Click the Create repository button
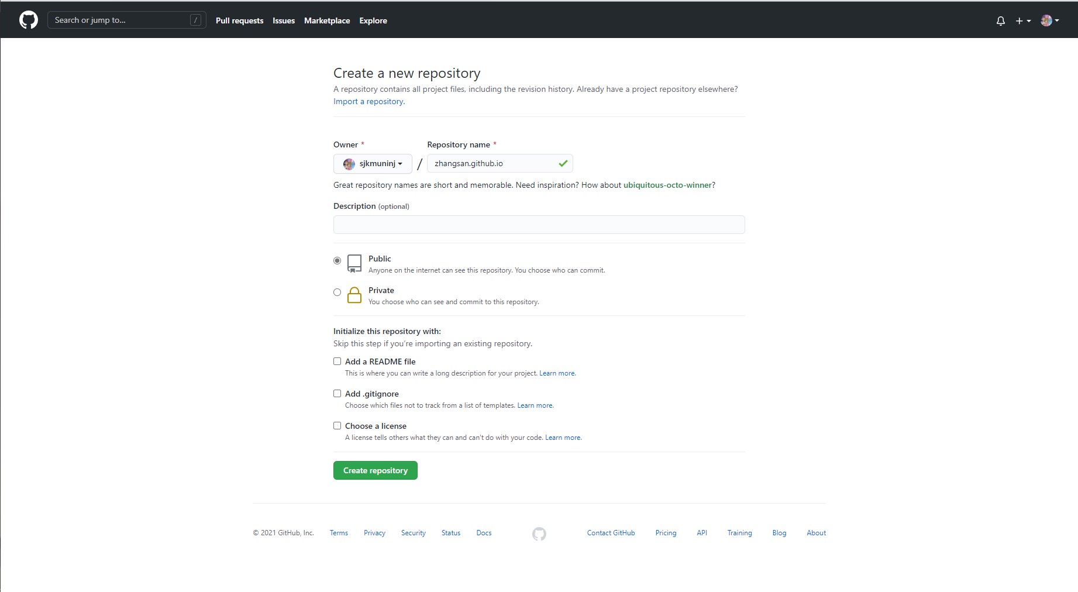The width and height of the screenshot is (1078, 592). tap(376, 470)
